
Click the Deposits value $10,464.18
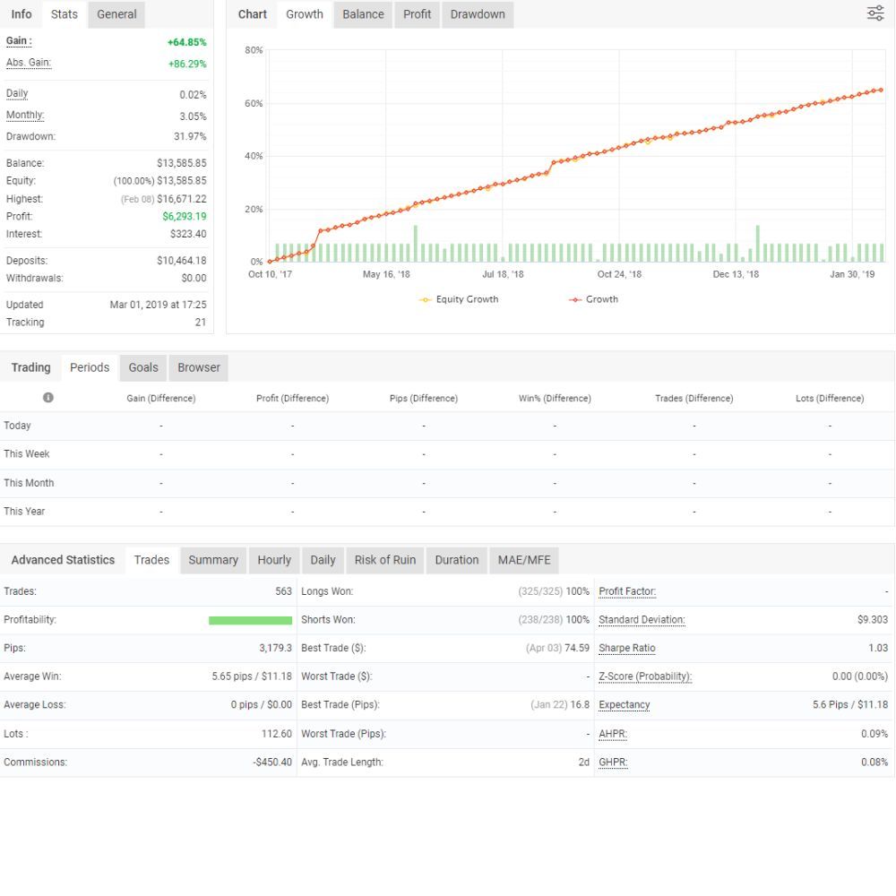pyautogui.click(x=182, y=261)
